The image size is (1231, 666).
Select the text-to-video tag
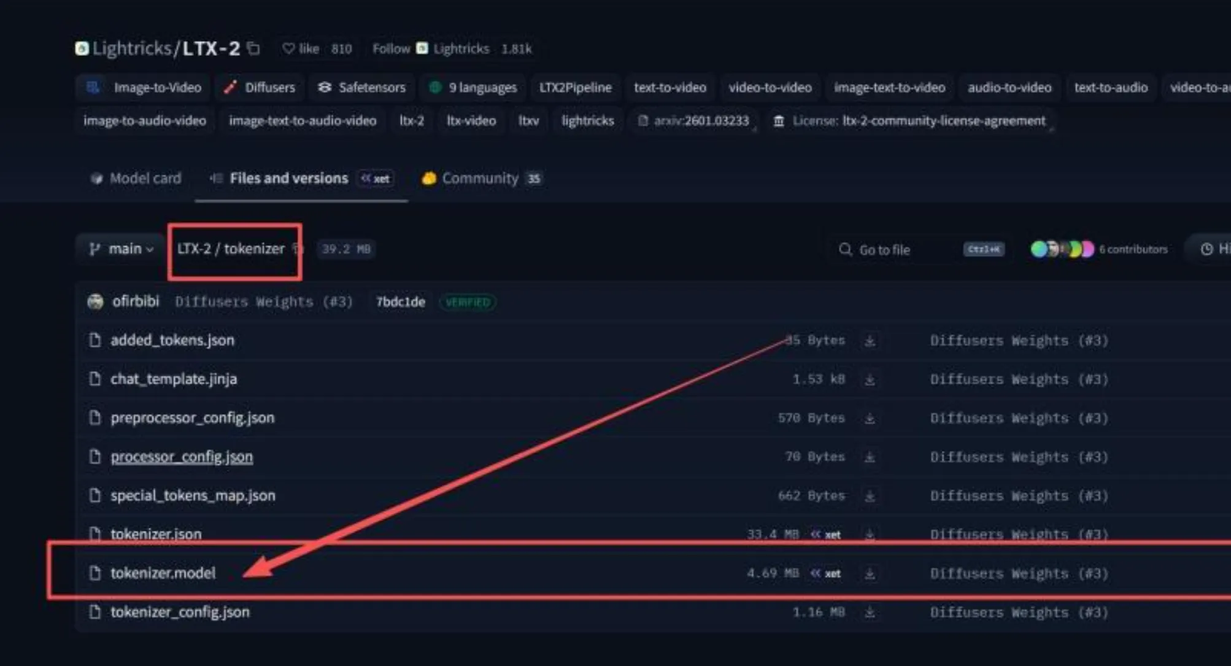point(670,88)
